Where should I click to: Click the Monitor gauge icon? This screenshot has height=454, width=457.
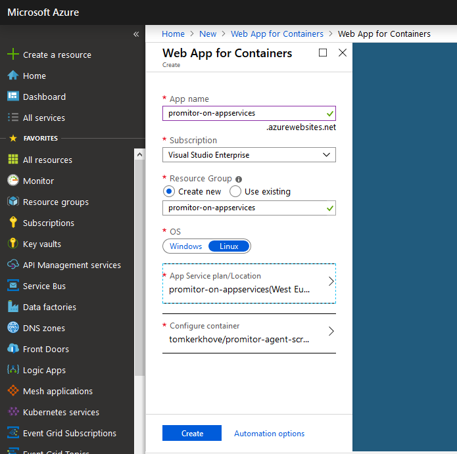click(x=13, y=180)
